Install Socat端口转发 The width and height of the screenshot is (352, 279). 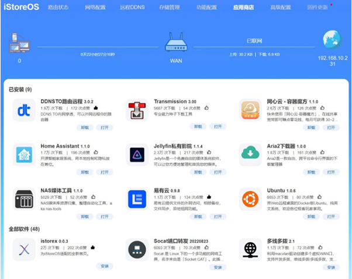218,267
